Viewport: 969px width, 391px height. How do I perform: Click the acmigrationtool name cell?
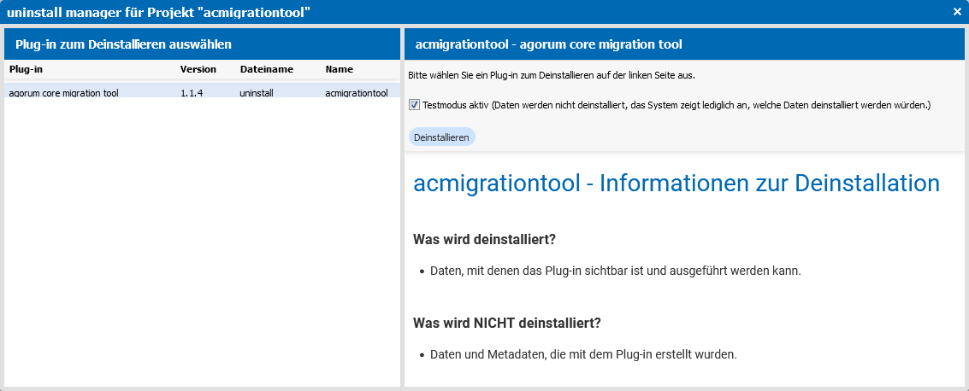pos(357,93)
